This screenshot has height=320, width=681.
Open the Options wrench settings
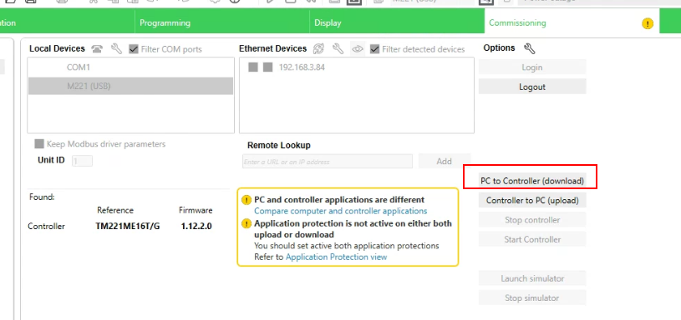point(529,48)
